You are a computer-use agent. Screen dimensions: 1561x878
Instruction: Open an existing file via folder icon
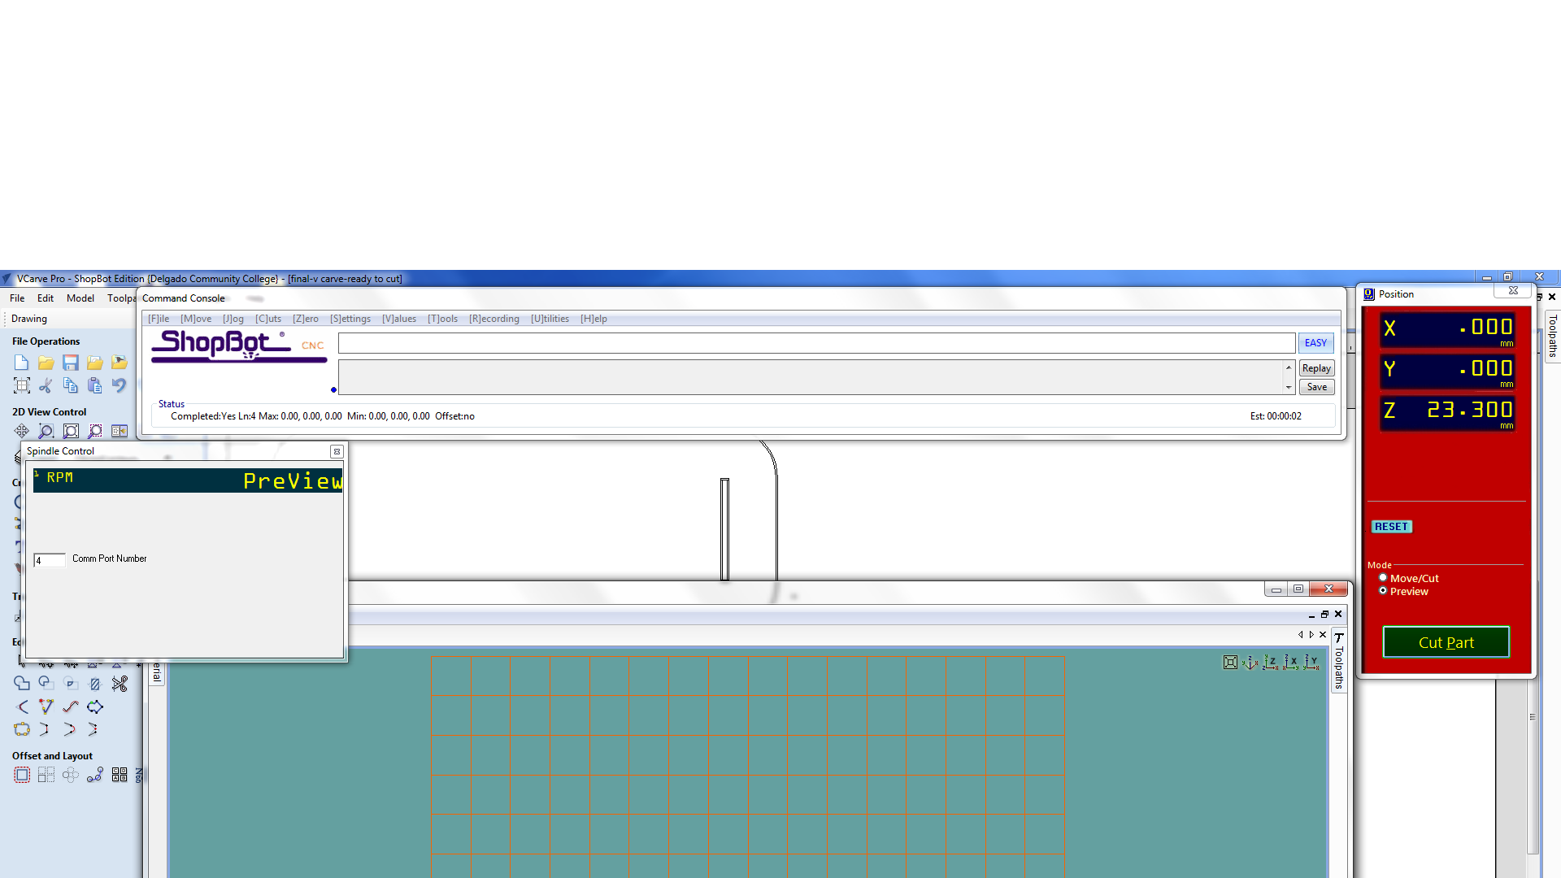tap(46, 363)
